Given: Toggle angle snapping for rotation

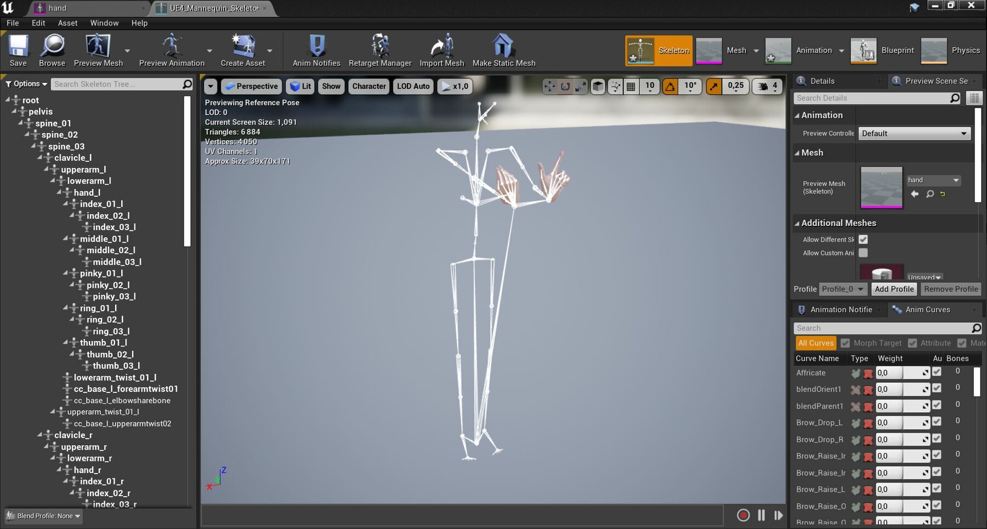Looking at the screenshot, I should (x=670, y=86).
